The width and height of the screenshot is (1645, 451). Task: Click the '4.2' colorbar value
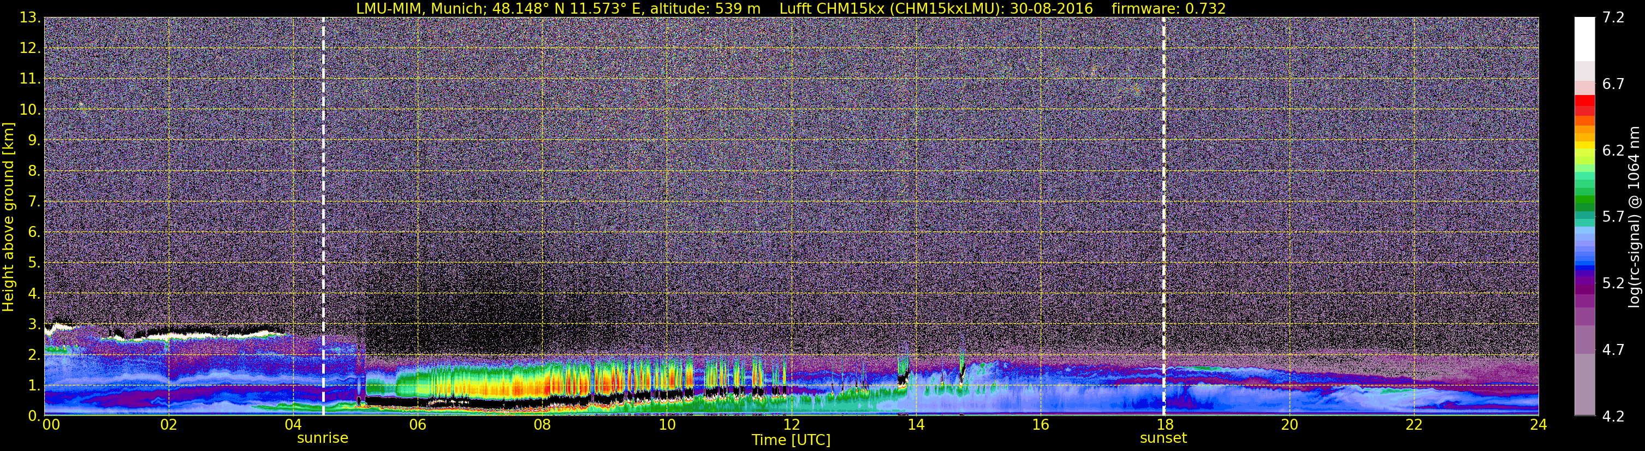pos(1613,416)
